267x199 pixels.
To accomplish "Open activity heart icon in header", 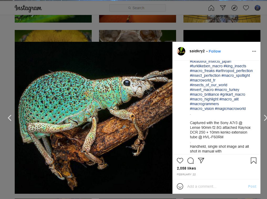I will (246, 8).
